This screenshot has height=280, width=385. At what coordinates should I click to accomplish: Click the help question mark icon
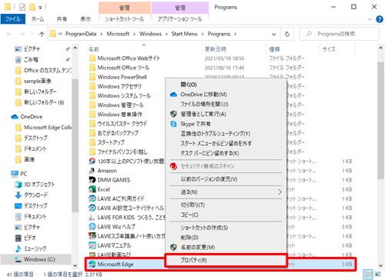[380, 19]
